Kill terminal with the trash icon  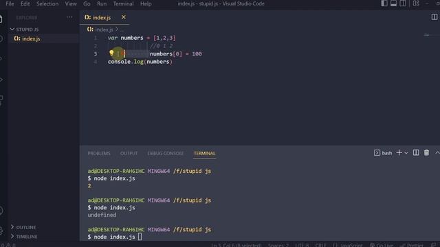pos(426,152)
